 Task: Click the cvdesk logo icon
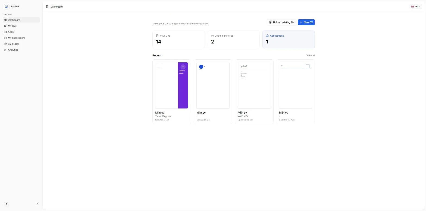point(7,7)
